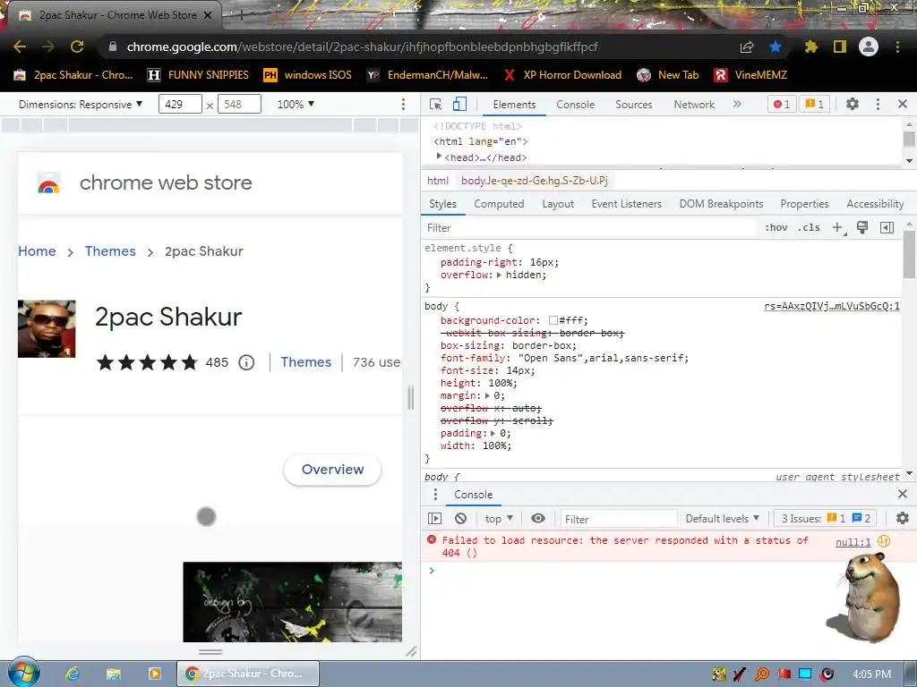Click the viewport width field 429
This screenshot has height=687, width=917.
[x=180, y=105]
